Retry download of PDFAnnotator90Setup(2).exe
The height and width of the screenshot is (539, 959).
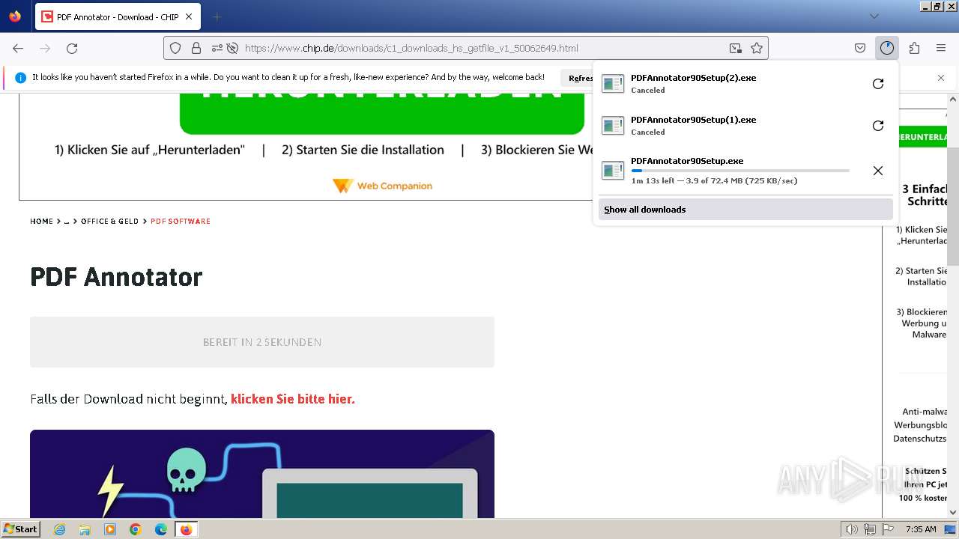[x=878, y=84]
